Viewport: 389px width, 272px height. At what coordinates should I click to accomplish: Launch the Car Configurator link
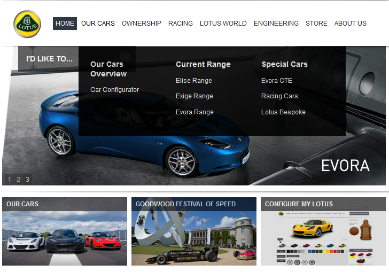pyautogui.click(x=114, y=90)
